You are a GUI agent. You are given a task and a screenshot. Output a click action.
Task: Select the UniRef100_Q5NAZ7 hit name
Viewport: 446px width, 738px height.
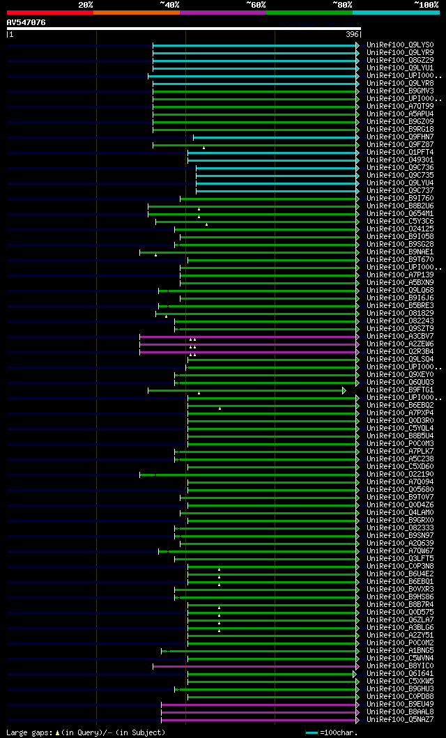401,720
